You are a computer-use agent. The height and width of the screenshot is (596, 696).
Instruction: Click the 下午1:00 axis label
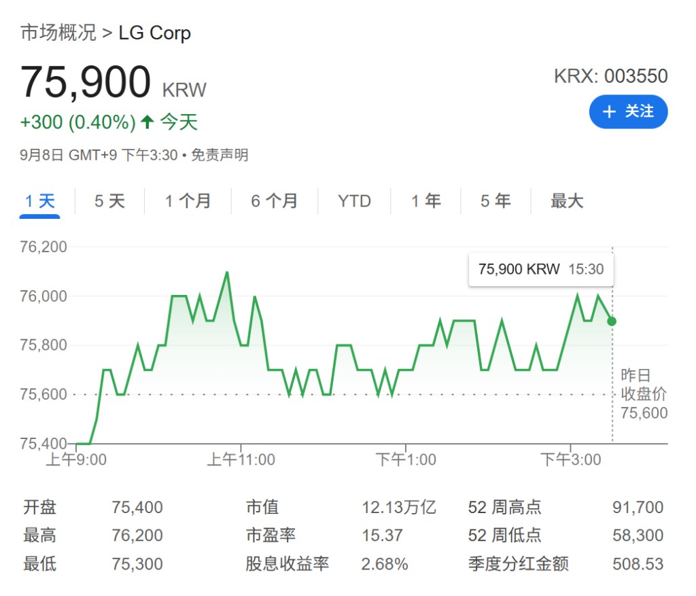[406, 460]
